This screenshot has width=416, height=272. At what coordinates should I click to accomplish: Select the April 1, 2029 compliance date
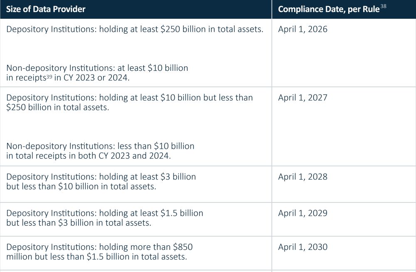pyautogui.click(x=302, y=213)
